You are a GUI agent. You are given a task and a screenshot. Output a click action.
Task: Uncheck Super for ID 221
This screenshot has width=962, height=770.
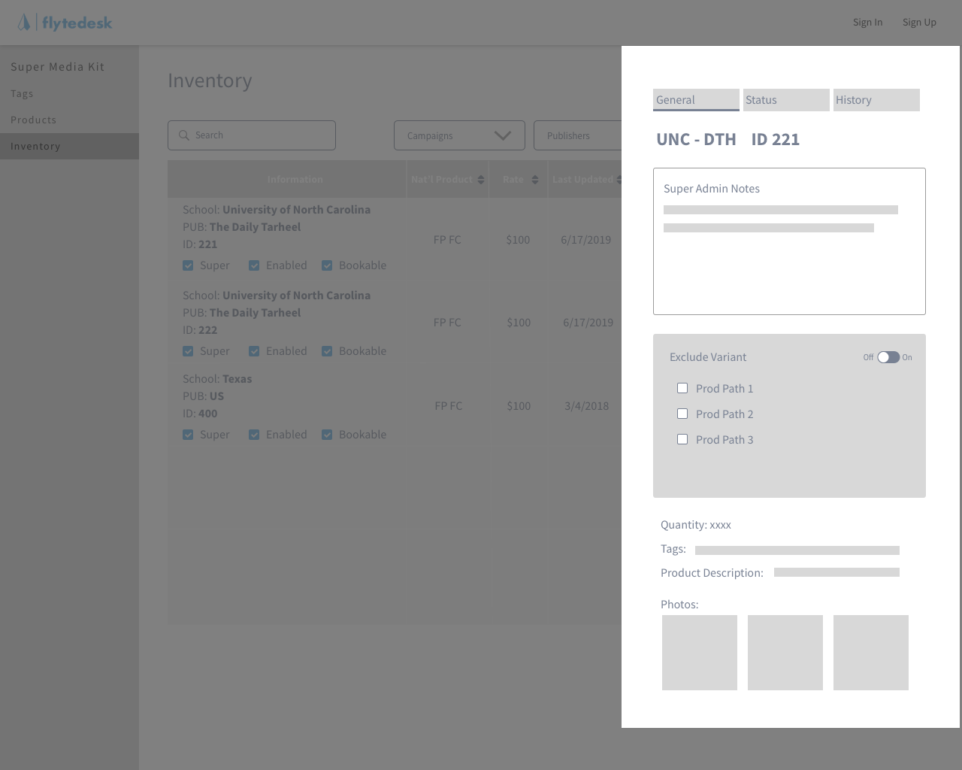tap(188, 265)
